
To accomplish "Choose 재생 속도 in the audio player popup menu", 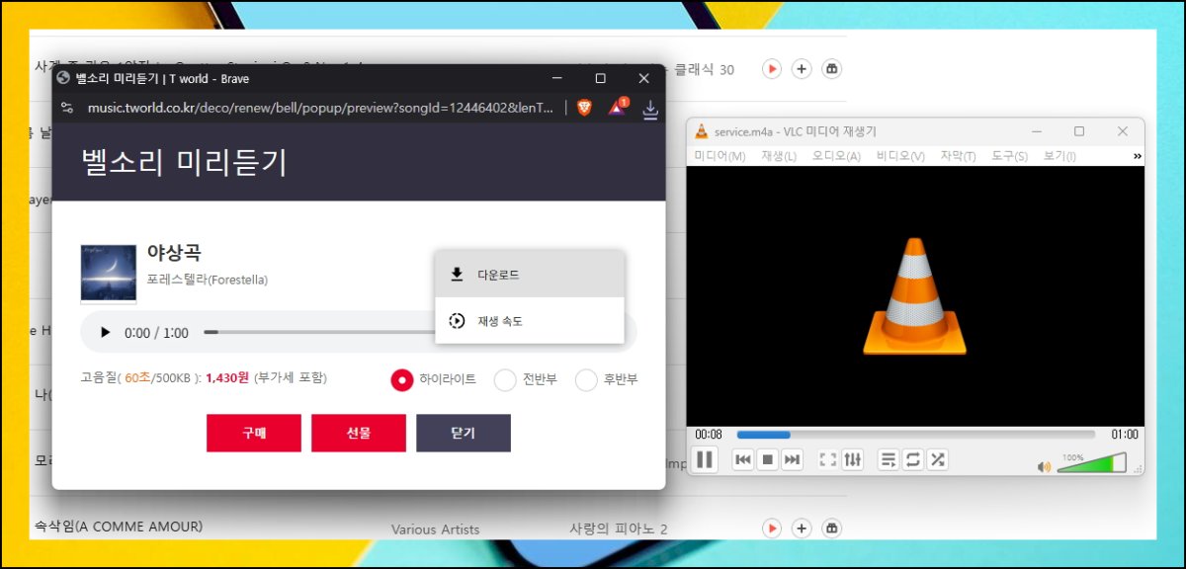I will (529, 321).
